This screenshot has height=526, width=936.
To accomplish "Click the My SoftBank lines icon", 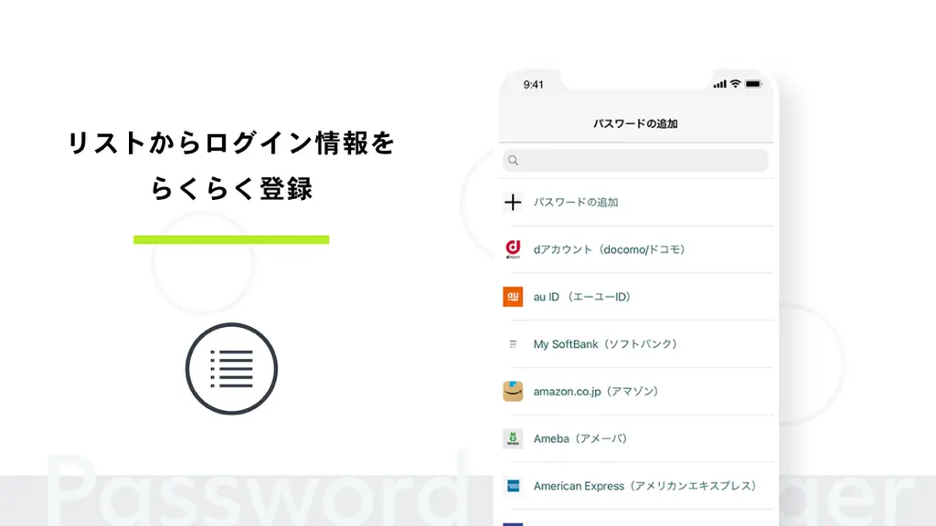I will click(x=513, y=344).
